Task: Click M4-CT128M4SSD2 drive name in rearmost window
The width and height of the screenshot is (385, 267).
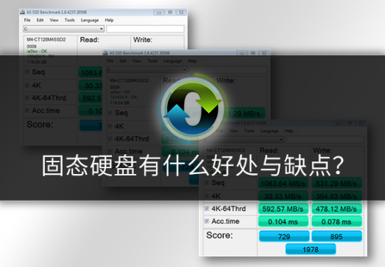Action: [x=46, y=40]
